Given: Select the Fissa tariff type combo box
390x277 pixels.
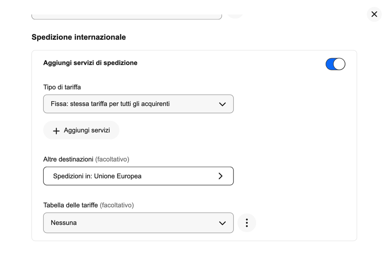Looking at the screenshot, I should click(138, 104).
